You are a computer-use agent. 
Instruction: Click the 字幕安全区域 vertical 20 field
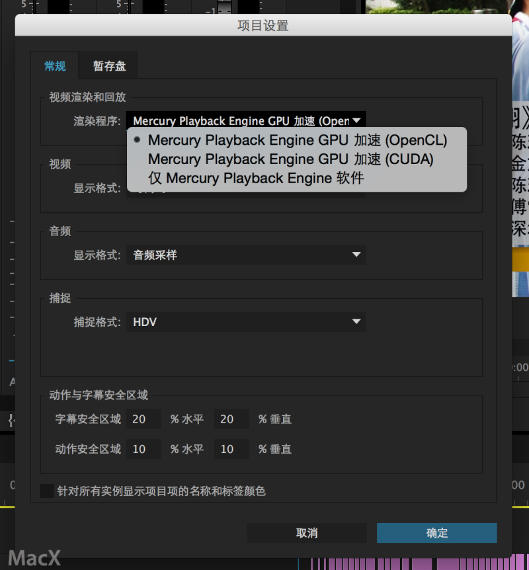tap(231, 419)
